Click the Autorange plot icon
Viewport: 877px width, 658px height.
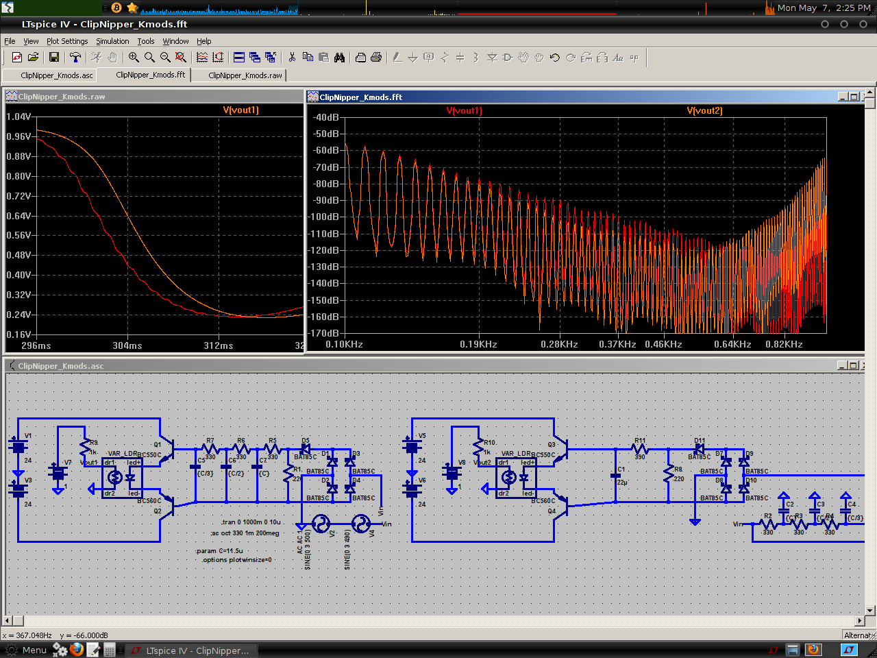218,58
